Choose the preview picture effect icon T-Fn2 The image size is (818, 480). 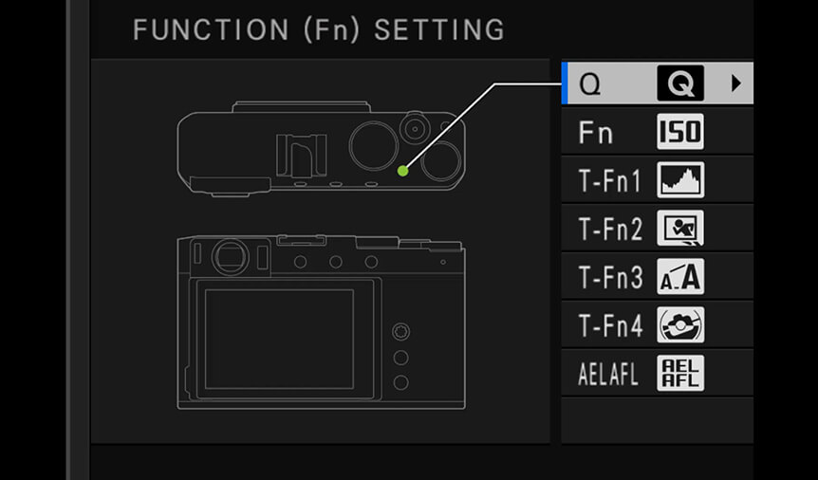[x=680, y=228]
